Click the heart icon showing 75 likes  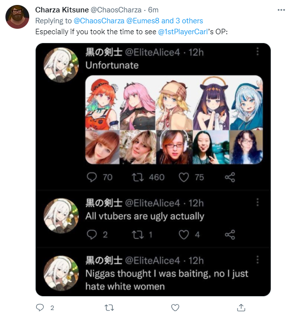pos(184,178)
